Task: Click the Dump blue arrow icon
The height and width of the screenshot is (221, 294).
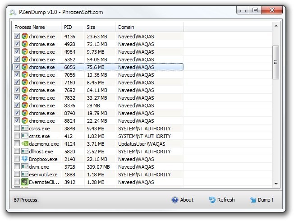Action: pyautogui.click(x=253, y=200)
